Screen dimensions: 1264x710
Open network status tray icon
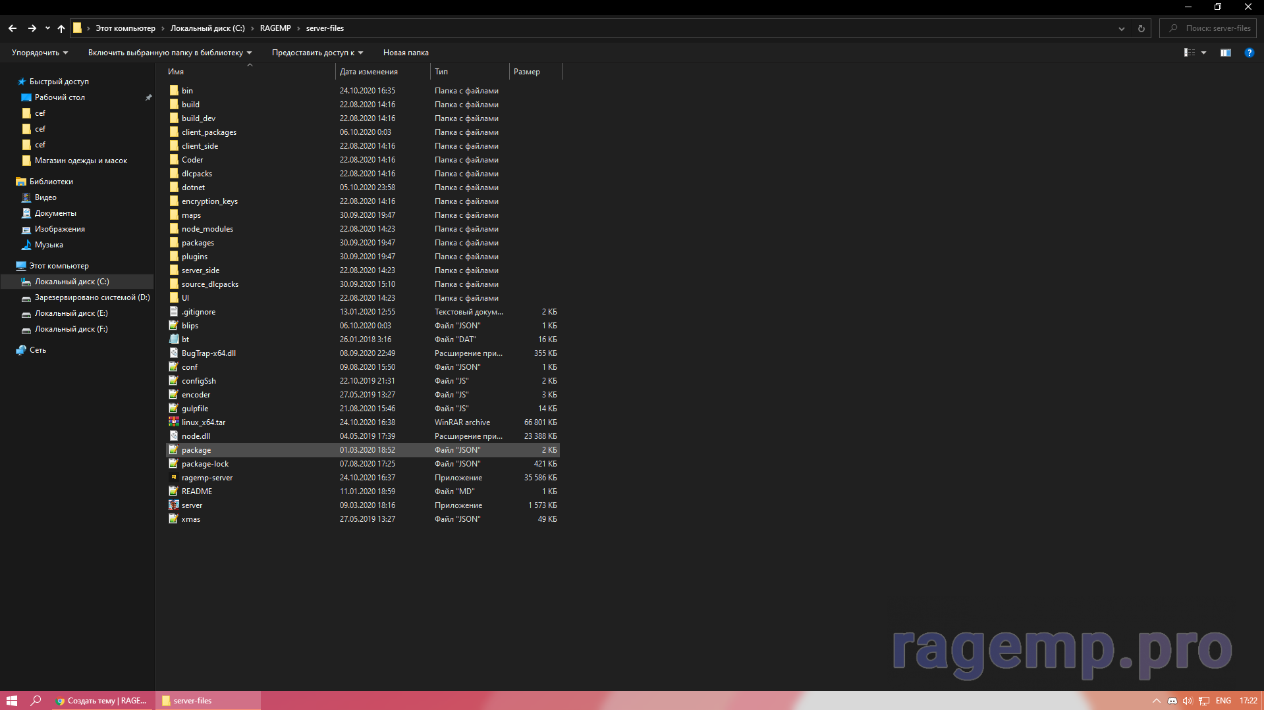click(x=1204, y=700)
